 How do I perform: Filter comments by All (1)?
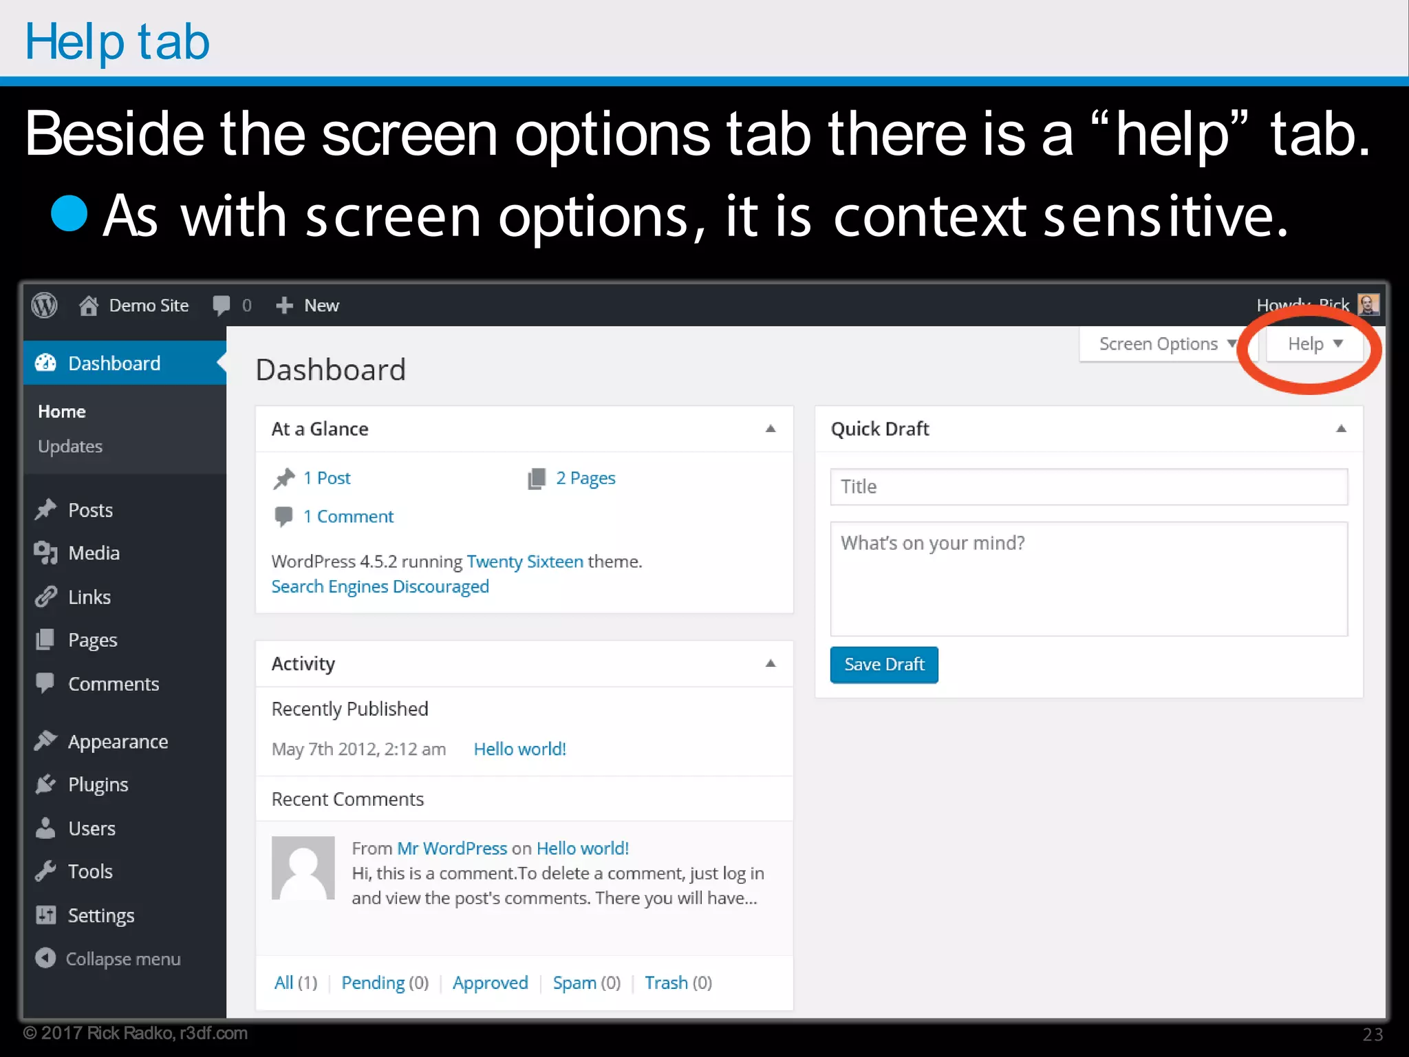click(296, 983)
